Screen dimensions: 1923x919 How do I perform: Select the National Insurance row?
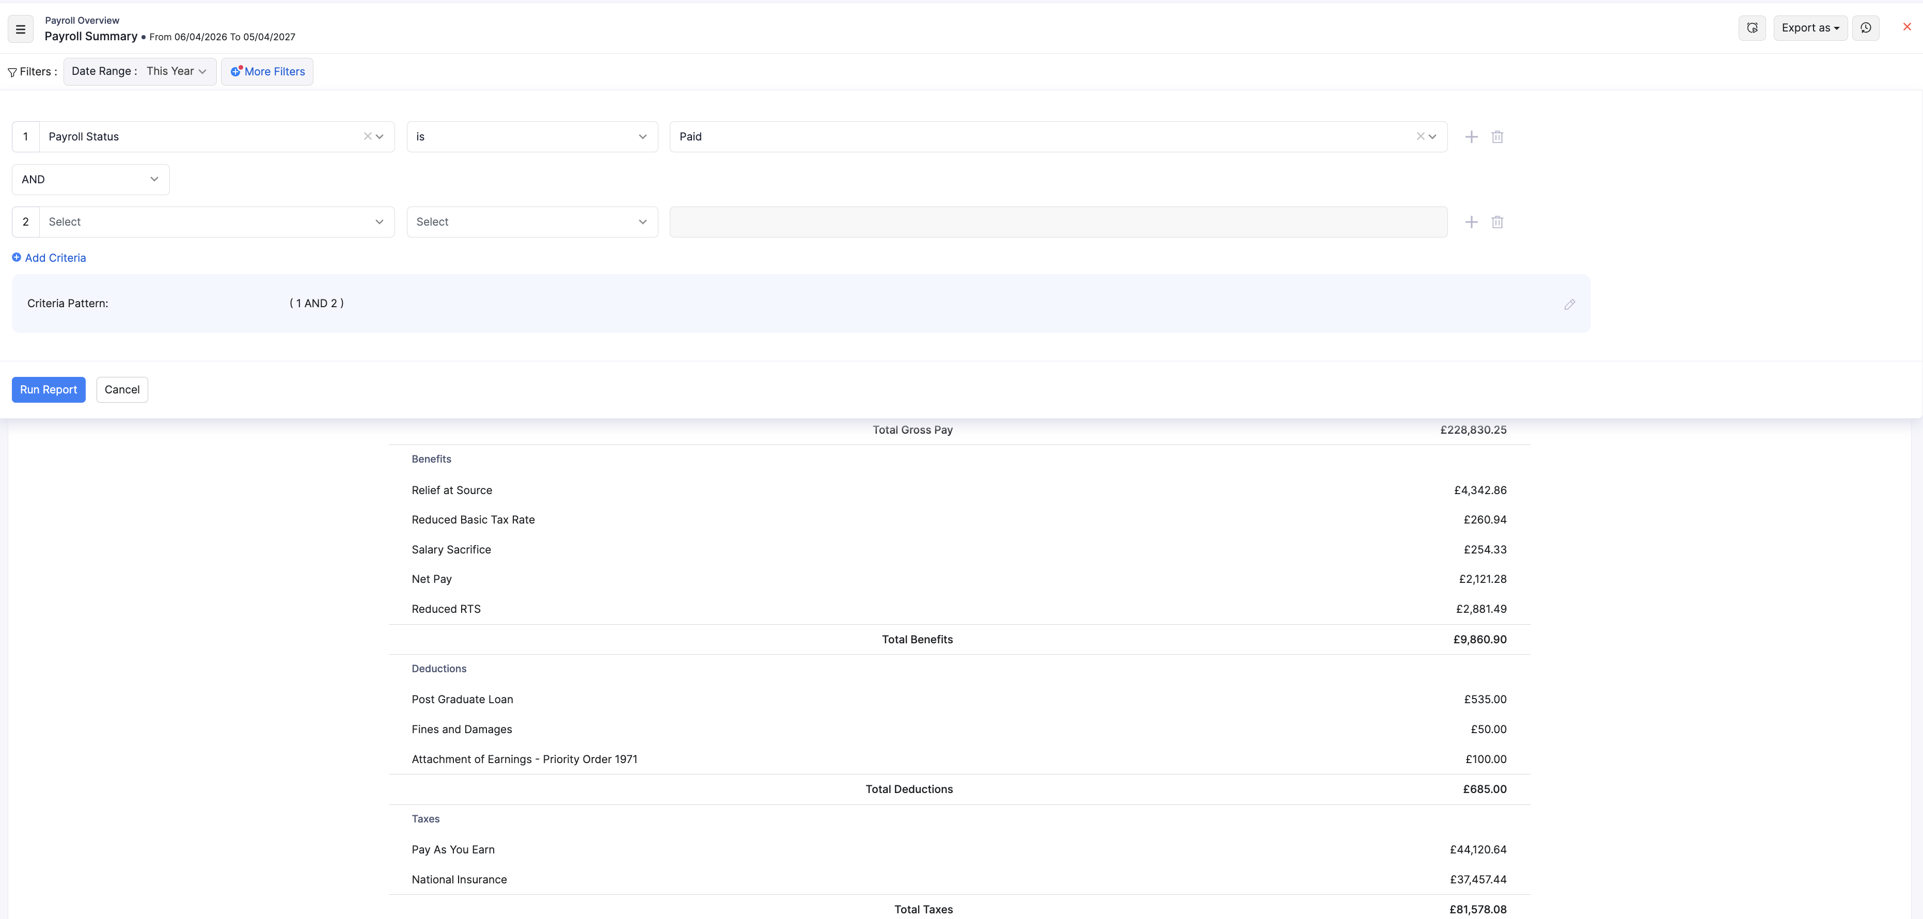958,879
